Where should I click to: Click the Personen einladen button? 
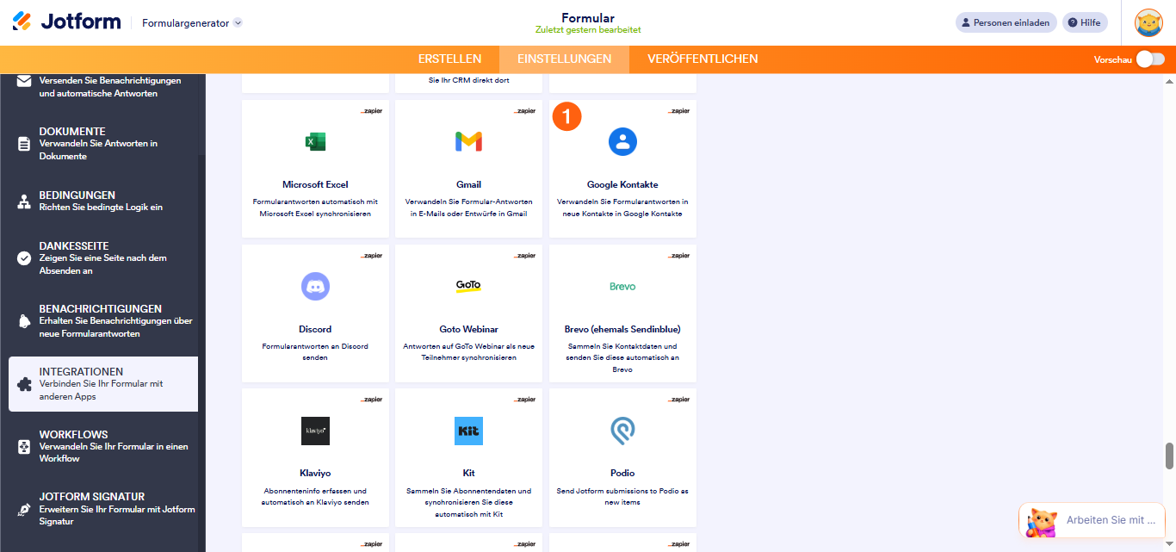1006,22
